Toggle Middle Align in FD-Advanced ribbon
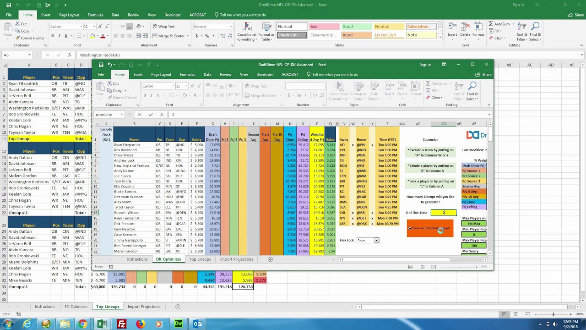586x330 pixels. [x=124, y=27]
